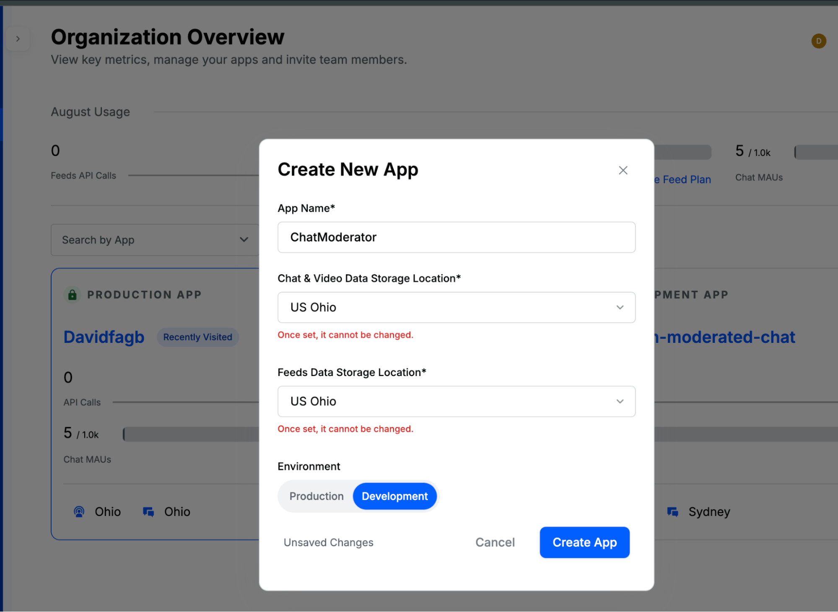Image resolution: width=838 pixels, height=612 pixels.
Task: Click the feeds region icon beside Ohio
Action: coord(79,512)
